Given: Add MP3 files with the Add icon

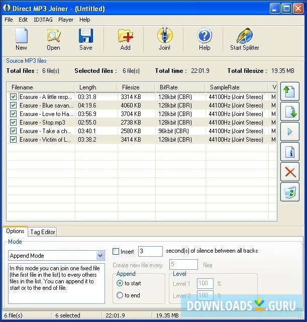Looking at the screenshot, I should click(x=125, y=39).
